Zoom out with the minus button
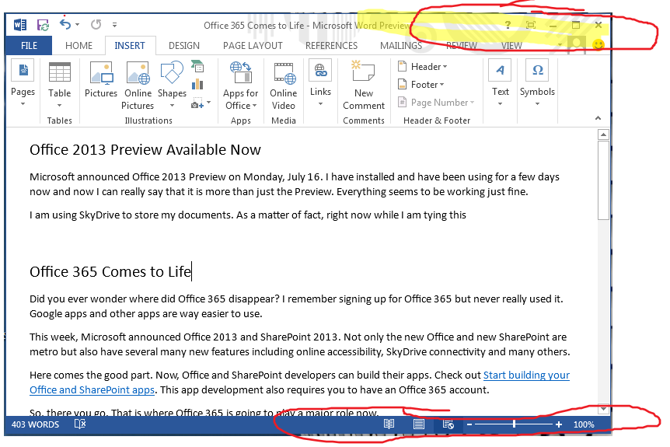670x447 pixels. tap(469, 424)
